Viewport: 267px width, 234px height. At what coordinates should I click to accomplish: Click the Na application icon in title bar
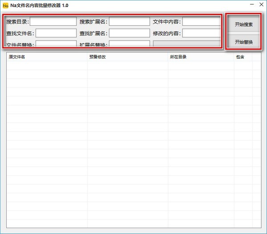(x=5, y=6)
